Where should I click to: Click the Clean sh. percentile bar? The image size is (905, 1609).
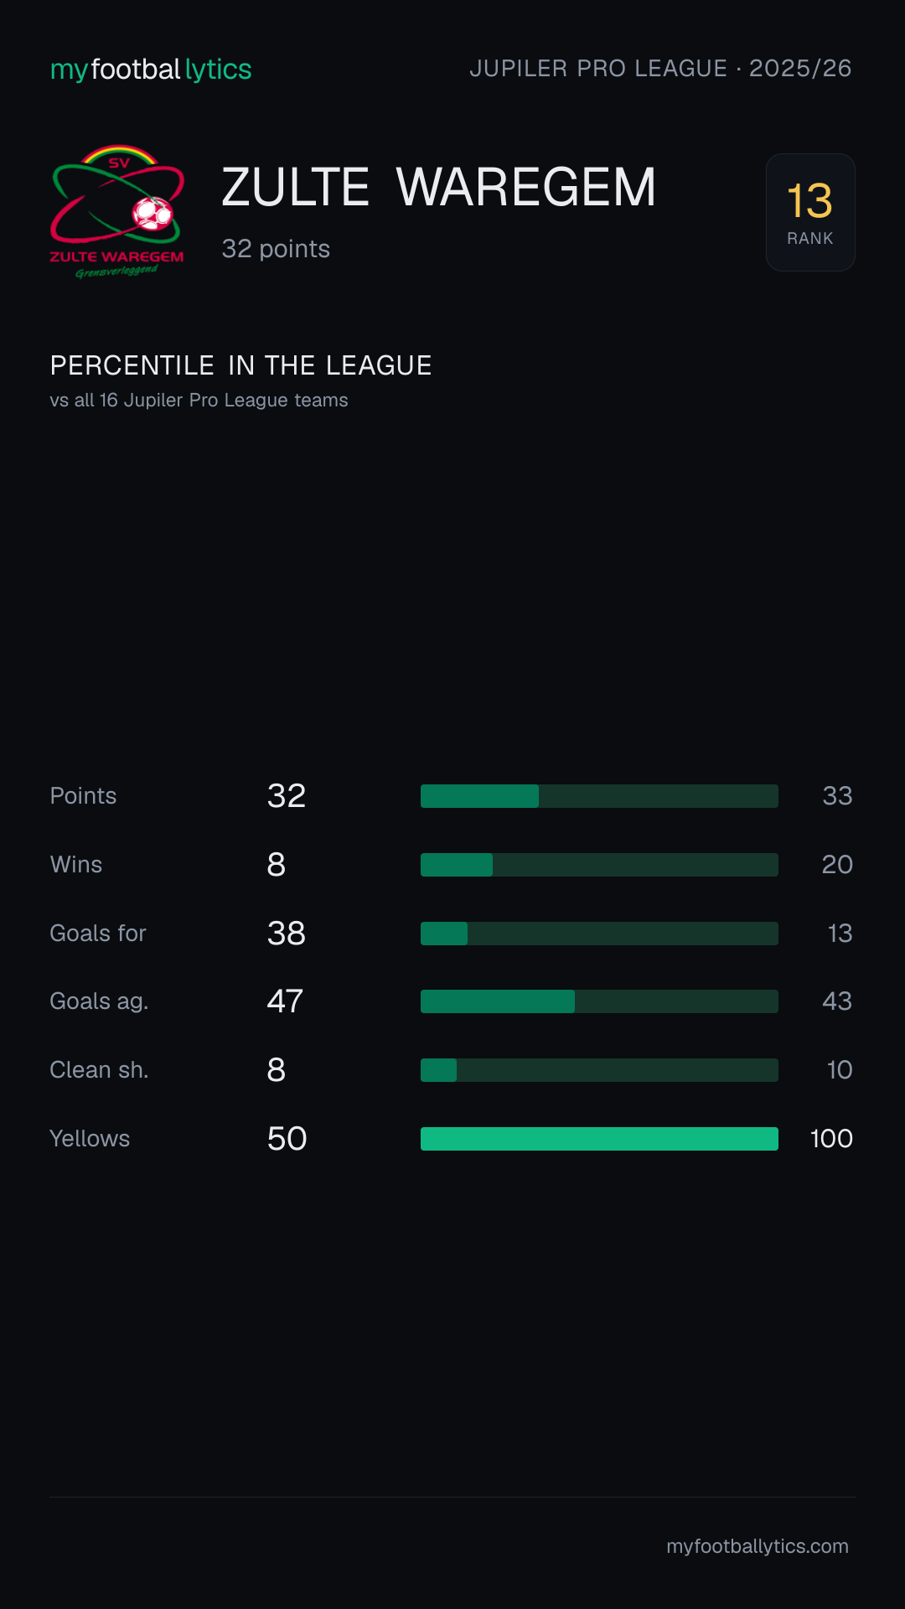[599, 1070]
